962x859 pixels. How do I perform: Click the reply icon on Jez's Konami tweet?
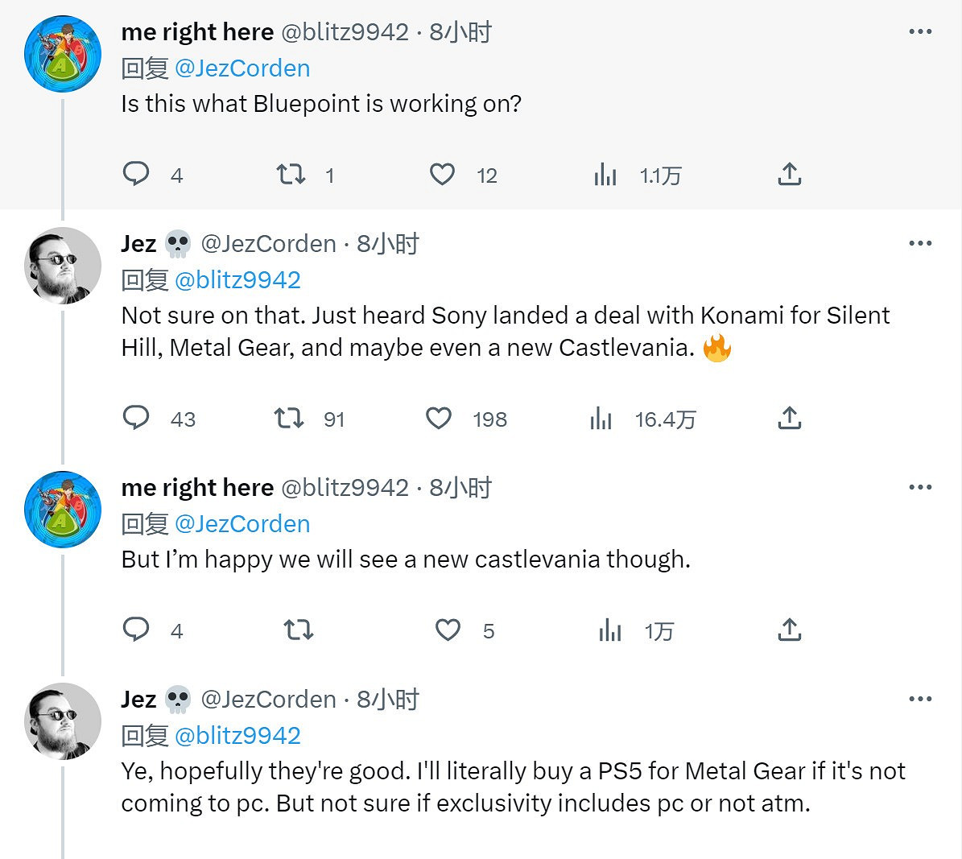[x=138, y=418]
